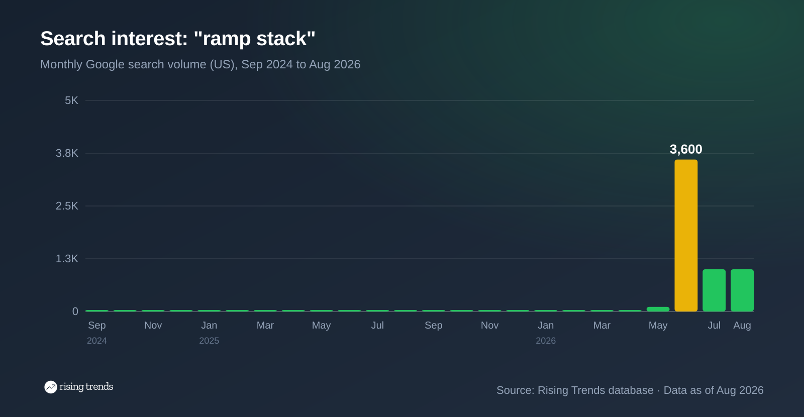This screenshot has height=417, width=804.
Task: Click the "Jan" label above 2025
Action: click(x=209, y=326)
